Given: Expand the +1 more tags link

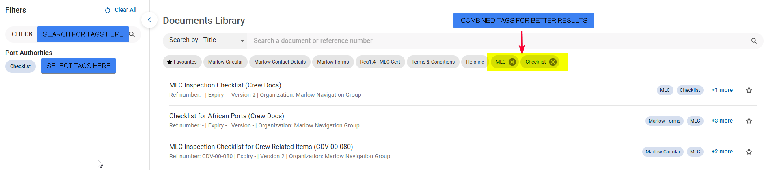Looking at the screenshot, I should 722,90.
